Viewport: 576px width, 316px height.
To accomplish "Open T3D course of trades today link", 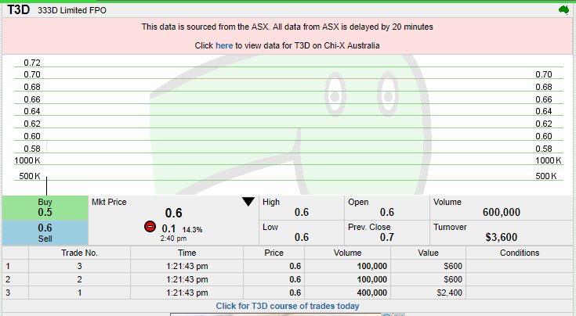I will pos(288,306).
